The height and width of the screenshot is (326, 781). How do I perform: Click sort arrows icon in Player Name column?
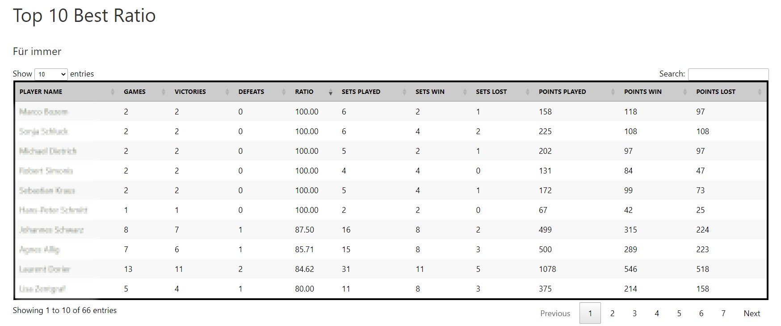click(x=112, y=92)
